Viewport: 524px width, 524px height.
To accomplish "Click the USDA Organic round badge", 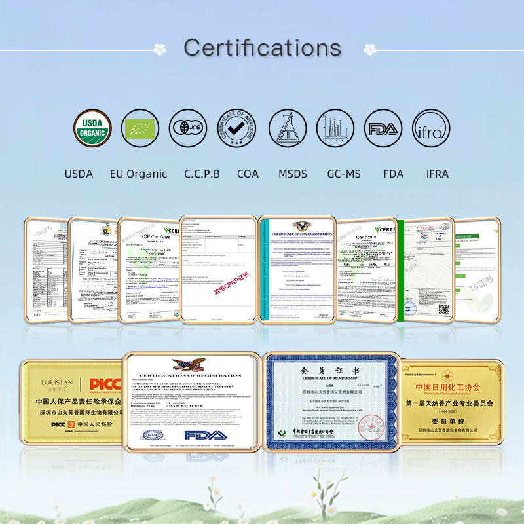I will pos(92,128).
